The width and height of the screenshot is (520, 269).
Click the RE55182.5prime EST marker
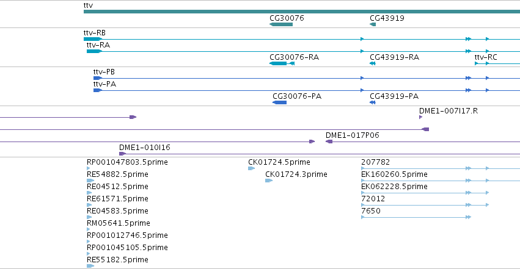tap(90, 266)
